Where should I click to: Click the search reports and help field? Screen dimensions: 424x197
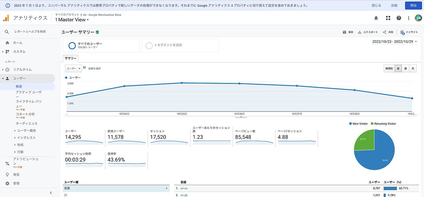pyautogui.click(x=30, y=32)
